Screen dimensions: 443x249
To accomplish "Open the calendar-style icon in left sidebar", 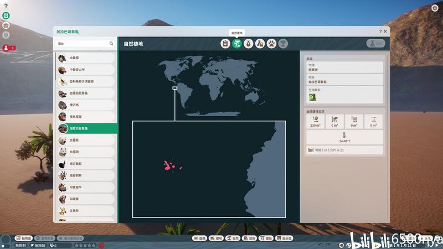I will tap(6, 25).
